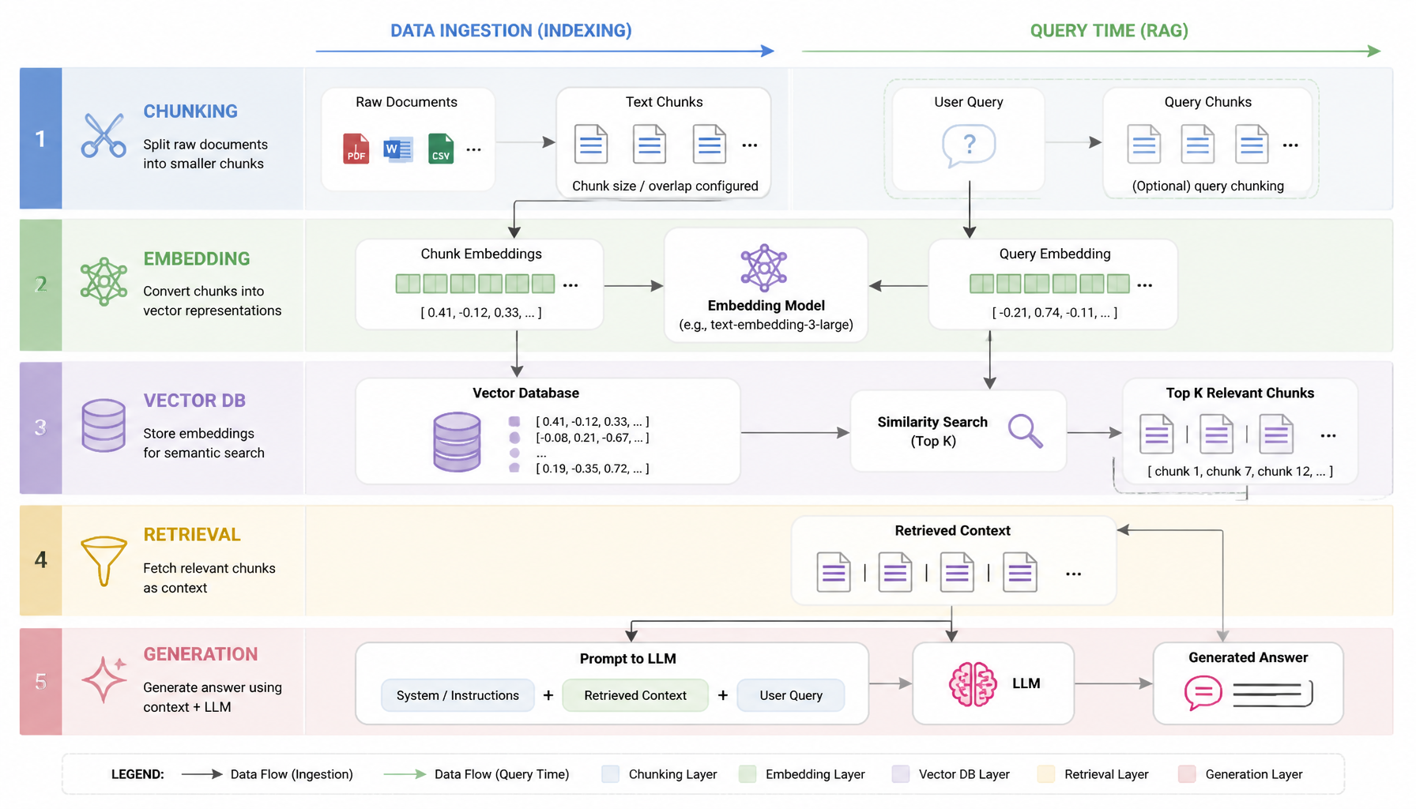Click the green Retrieved Context pill in the prompt
The image size is (1416, 809).
(x=635, y=695)
